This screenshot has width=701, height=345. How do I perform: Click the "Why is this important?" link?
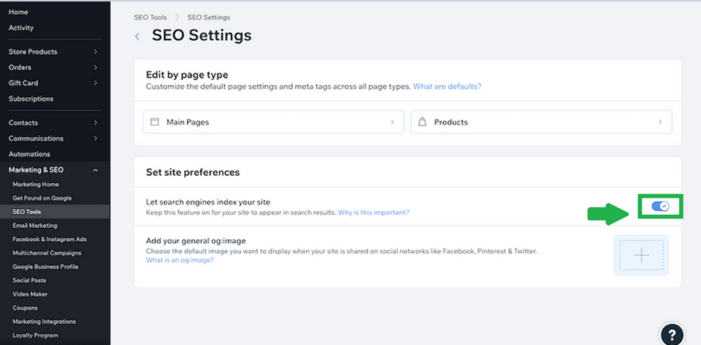pyautogui.click(x=374, y=213)
